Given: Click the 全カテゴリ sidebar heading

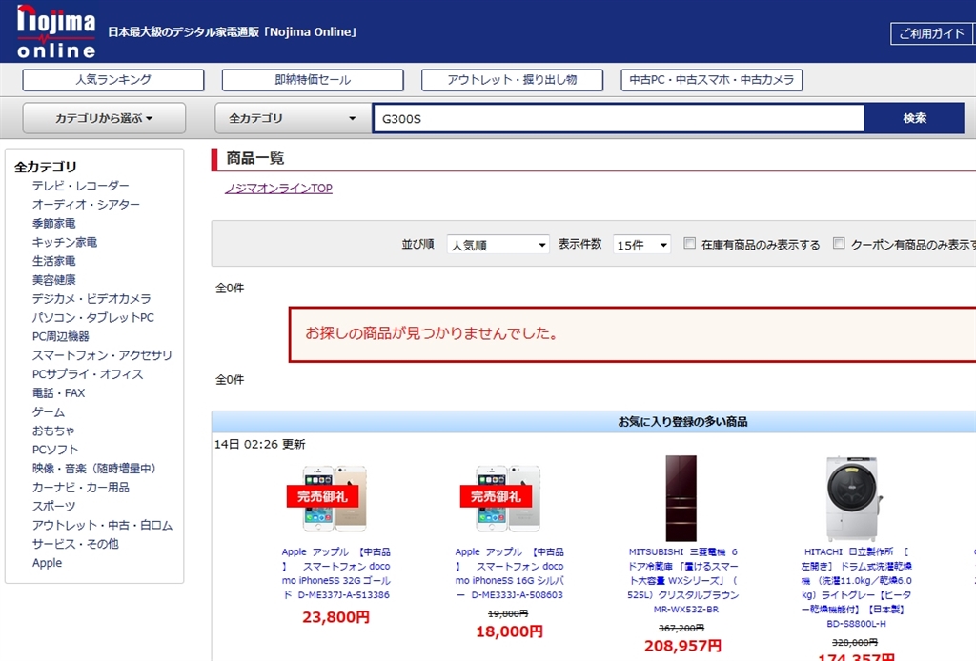Looking at the screenshot, I should coord(46,167).
